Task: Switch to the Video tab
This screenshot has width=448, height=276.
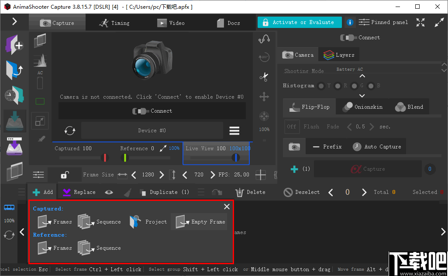Action: pos(171,23)
